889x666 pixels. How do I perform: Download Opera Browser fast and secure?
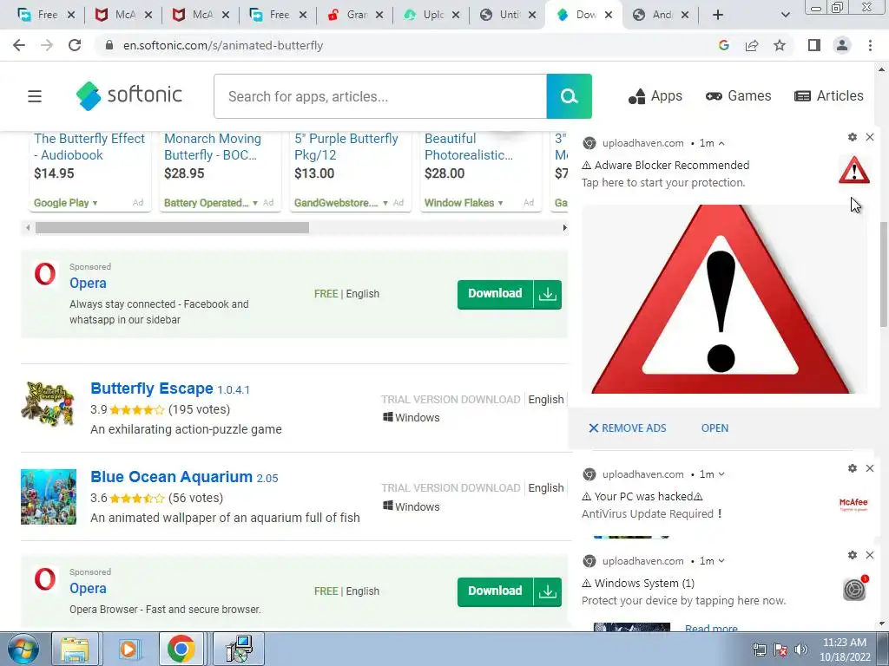(x=509, y=591)
